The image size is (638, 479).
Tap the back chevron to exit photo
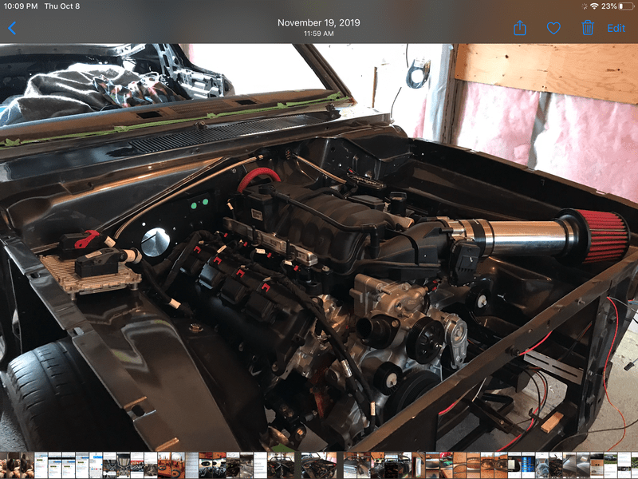(x=12, y=28)
